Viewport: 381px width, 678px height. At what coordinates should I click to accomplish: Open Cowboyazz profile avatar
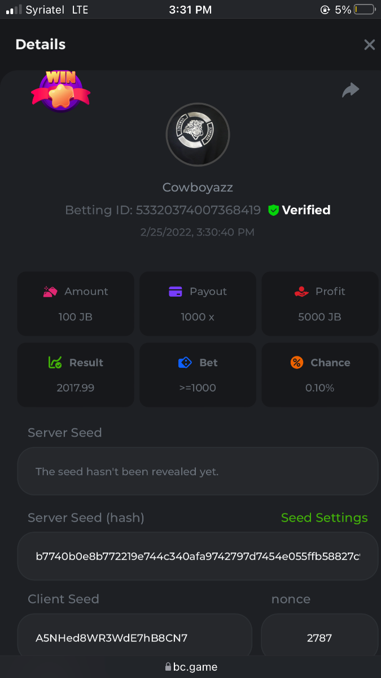198,134
